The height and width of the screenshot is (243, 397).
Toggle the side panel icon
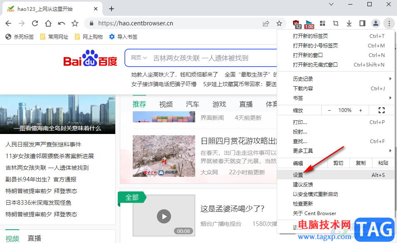pyautogui.click(x=362, y=23)
